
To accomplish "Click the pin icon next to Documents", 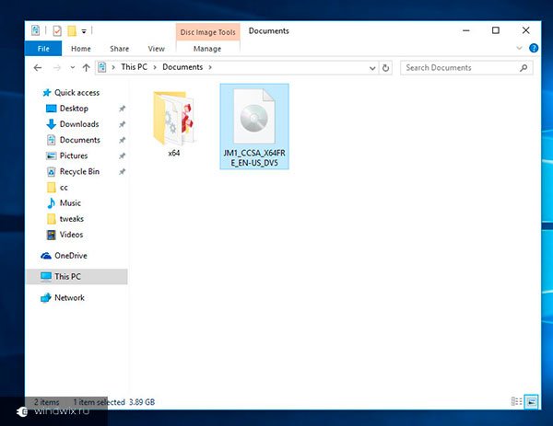I will tap(122, 140).
